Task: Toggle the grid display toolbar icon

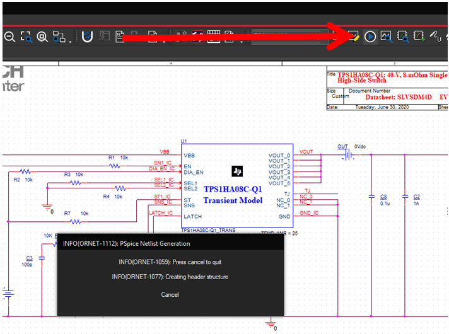Action: pos(214,37)
